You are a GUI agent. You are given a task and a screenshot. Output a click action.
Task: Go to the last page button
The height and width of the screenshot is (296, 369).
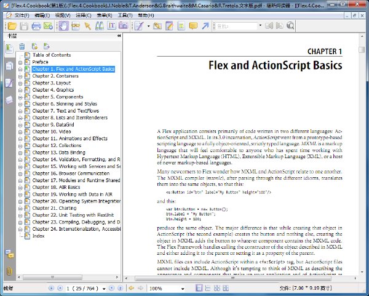(x=121, y=288)
